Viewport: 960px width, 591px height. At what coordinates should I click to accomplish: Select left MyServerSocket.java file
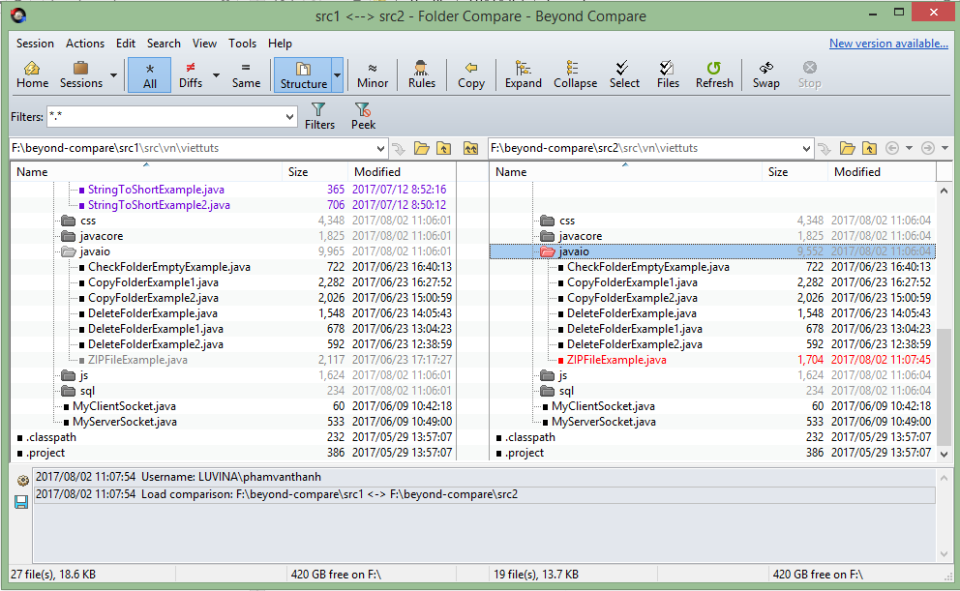click(124, 422)
